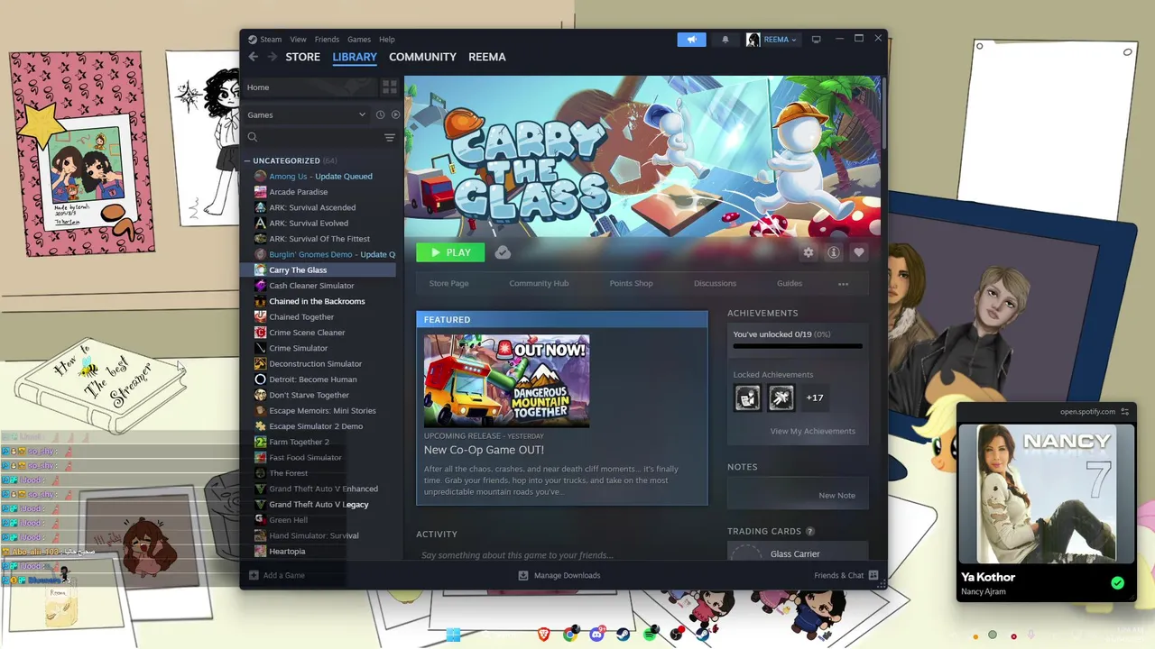
Task: Open the Friends menu
Action: [327, 40]
